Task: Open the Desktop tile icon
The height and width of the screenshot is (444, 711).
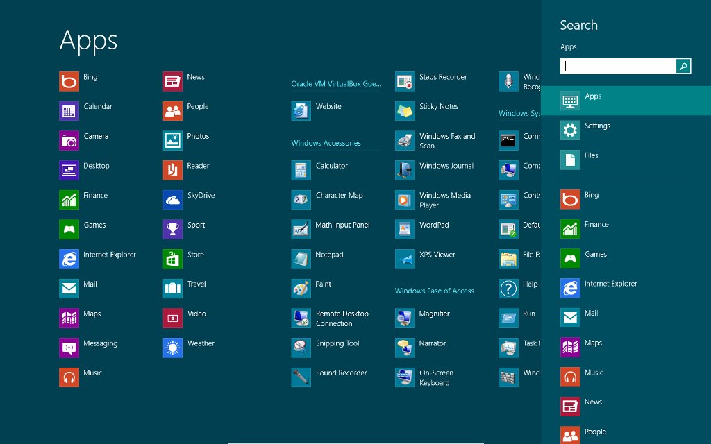Action: click(x=69, y=171)
